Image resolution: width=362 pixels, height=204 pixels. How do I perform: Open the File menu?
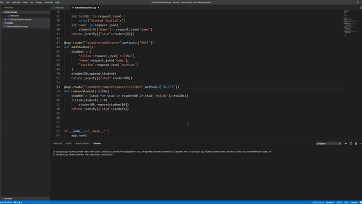point(1,2)
